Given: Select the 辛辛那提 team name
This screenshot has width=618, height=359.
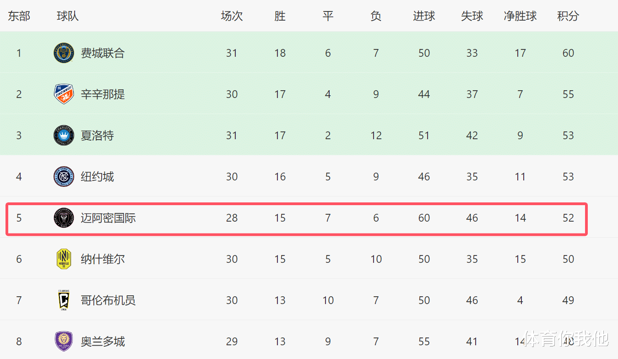Looking at the screenshot, I should [103, 94].
